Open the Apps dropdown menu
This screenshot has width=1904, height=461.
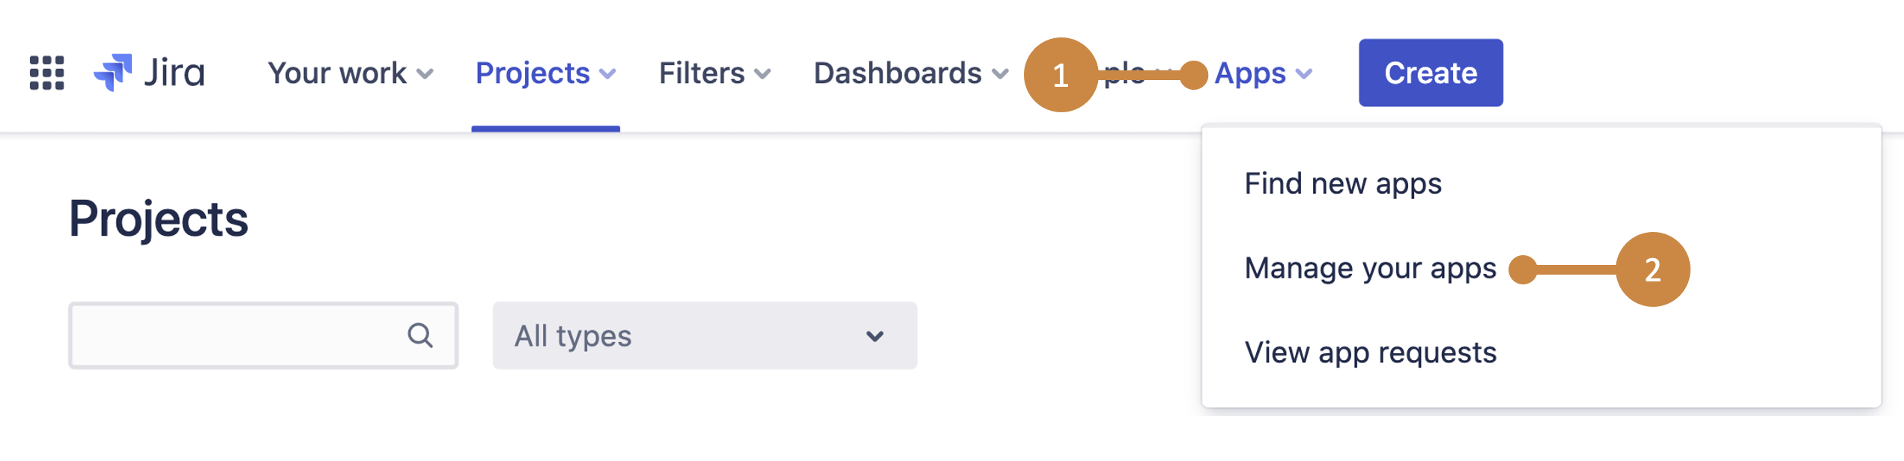(x=1262, y=73)
